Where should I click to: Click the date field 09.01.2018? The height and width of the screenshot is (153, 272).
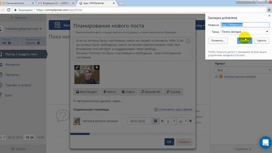140,121
